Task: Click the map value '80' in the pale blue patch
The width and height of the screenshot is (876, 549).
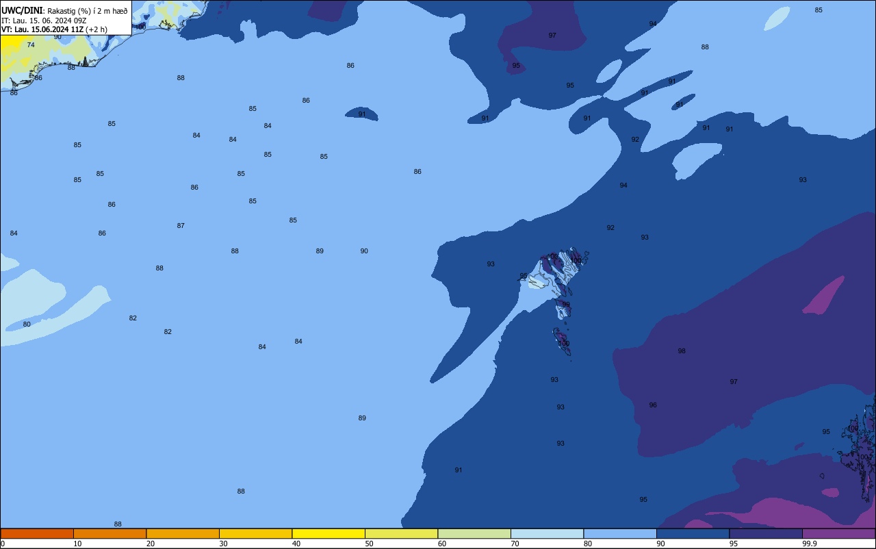Action: [x=27, y=324]
